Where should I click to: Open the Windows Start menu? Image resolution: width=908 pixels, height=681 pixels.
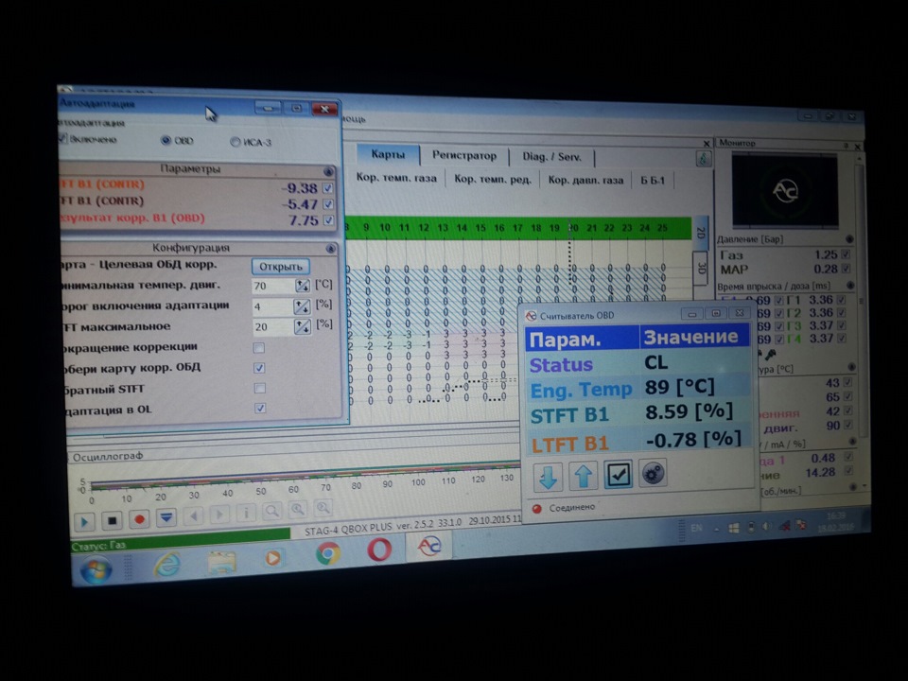(96, 569)
